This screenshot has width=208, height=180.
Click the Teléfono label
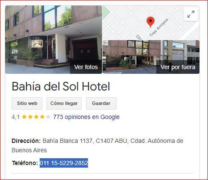click(x=25, y=163)
